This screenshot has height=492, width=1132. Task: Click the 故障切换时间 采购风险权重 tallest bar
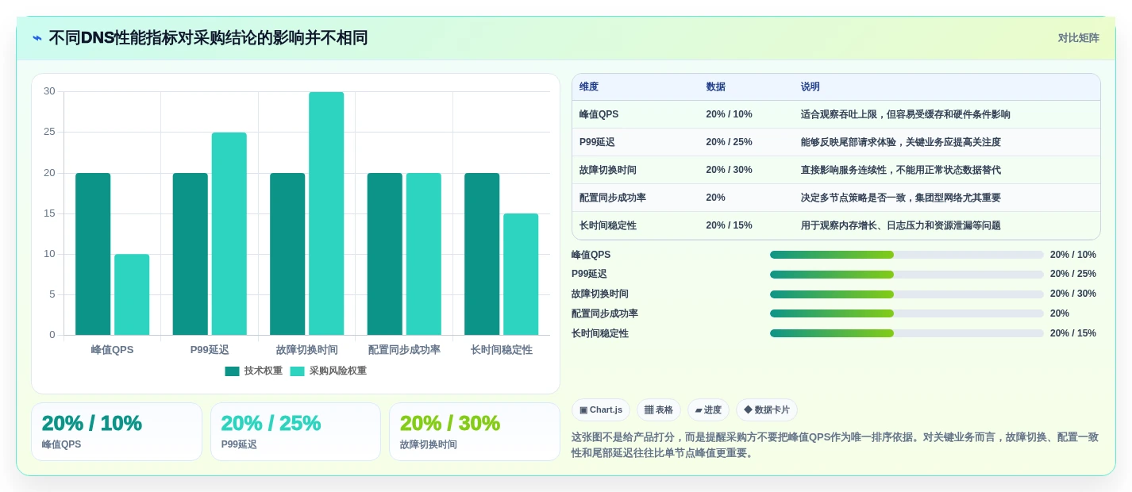(326, 213)
